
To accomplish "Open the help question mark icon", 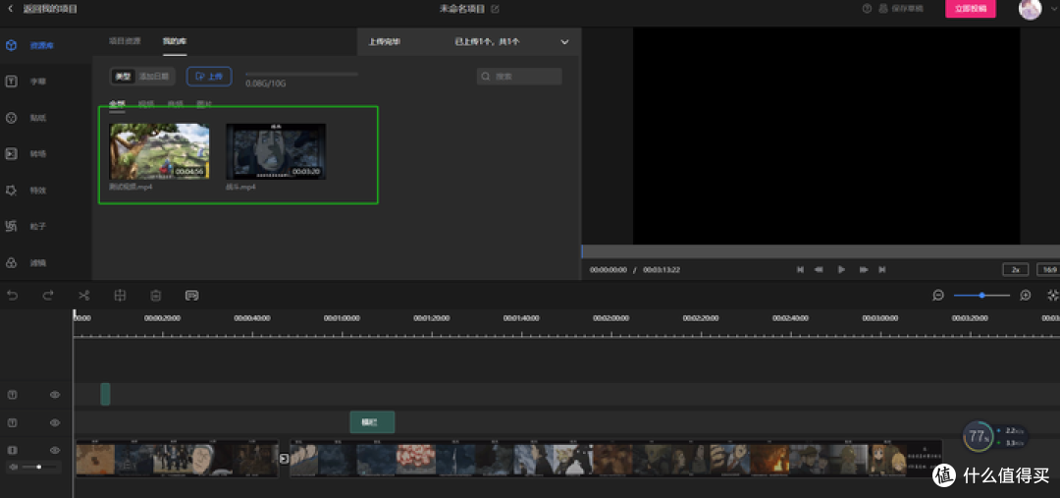I will pos(868,9).
